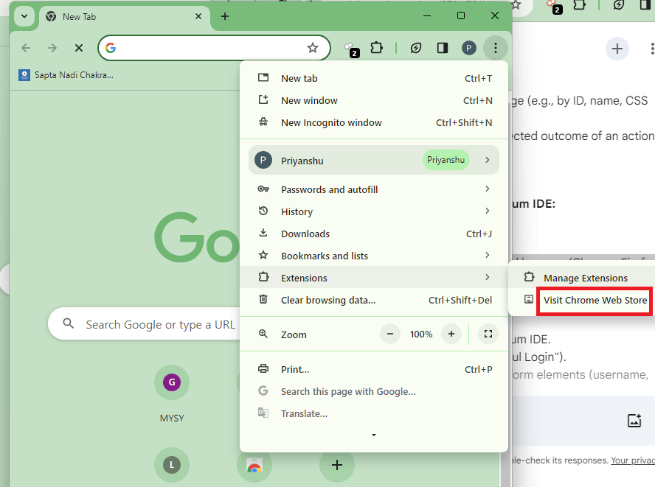Expand the Bookmarks and lists chevron
Viewport: 655px width, 487px height.
tap(487, 255)
